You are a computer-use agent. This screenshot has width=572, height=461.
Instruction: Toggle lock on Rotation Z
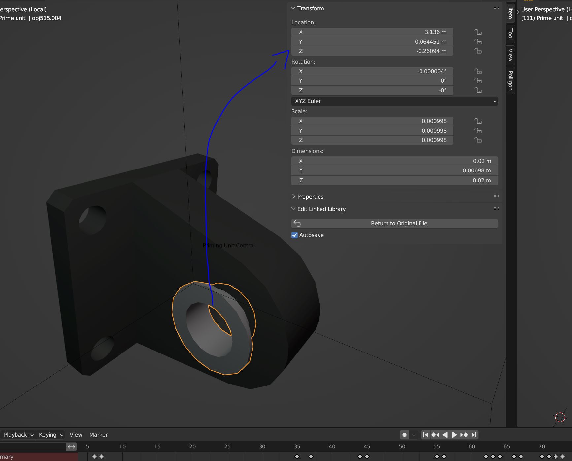(478, 90)
